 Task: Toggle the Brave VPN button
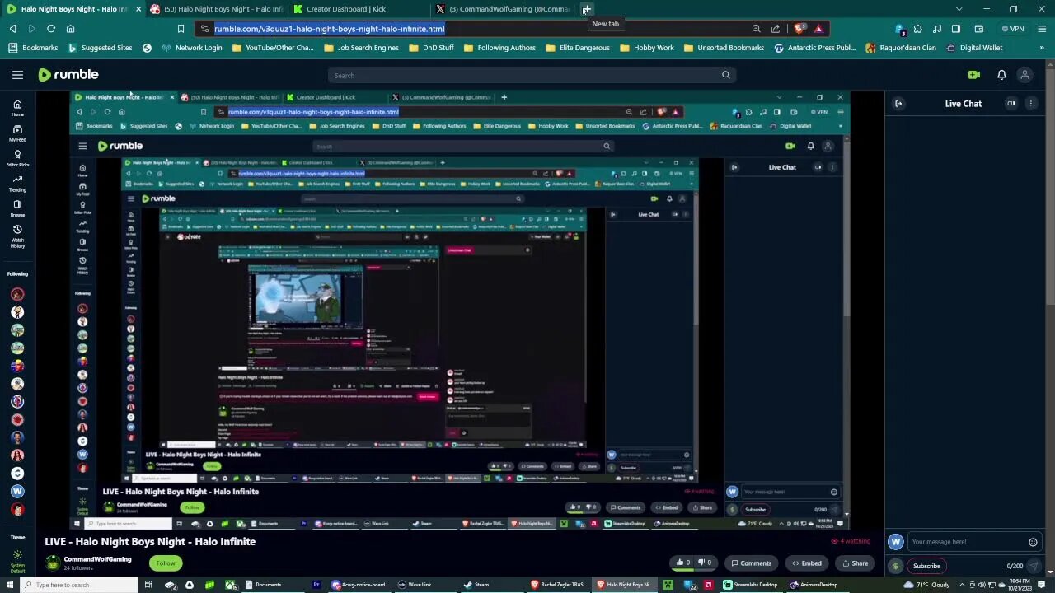(1012, 29)
